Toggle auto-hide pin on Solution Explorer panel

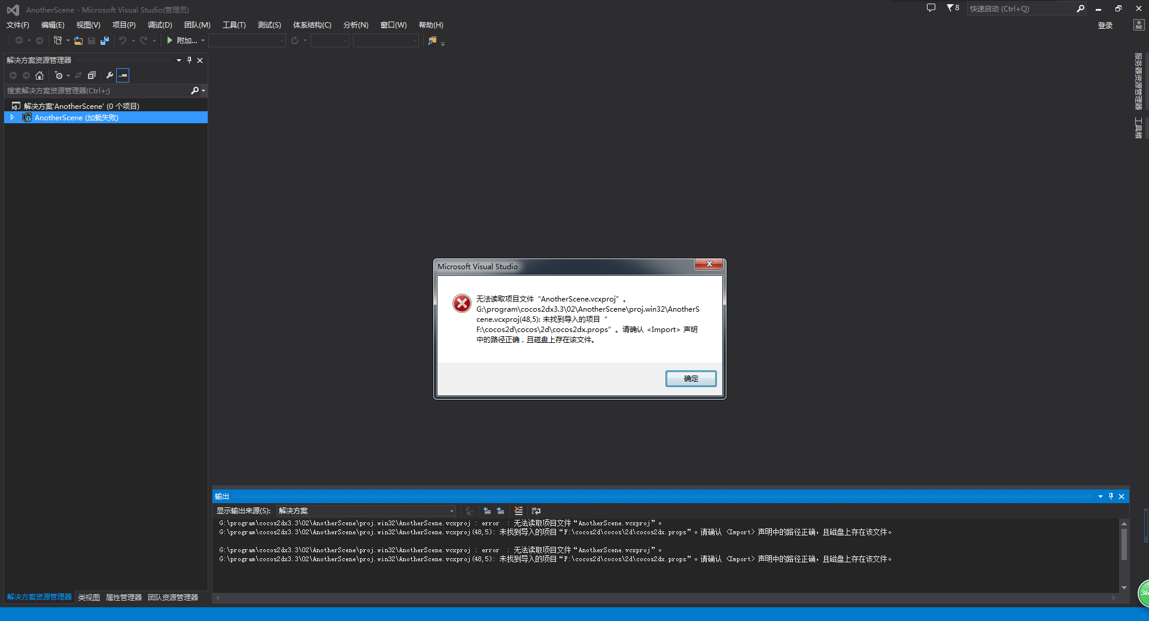coord(189,60)
